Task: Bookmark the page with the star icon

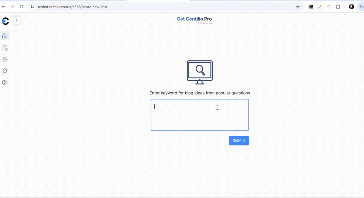Action: tap(298, 7)
